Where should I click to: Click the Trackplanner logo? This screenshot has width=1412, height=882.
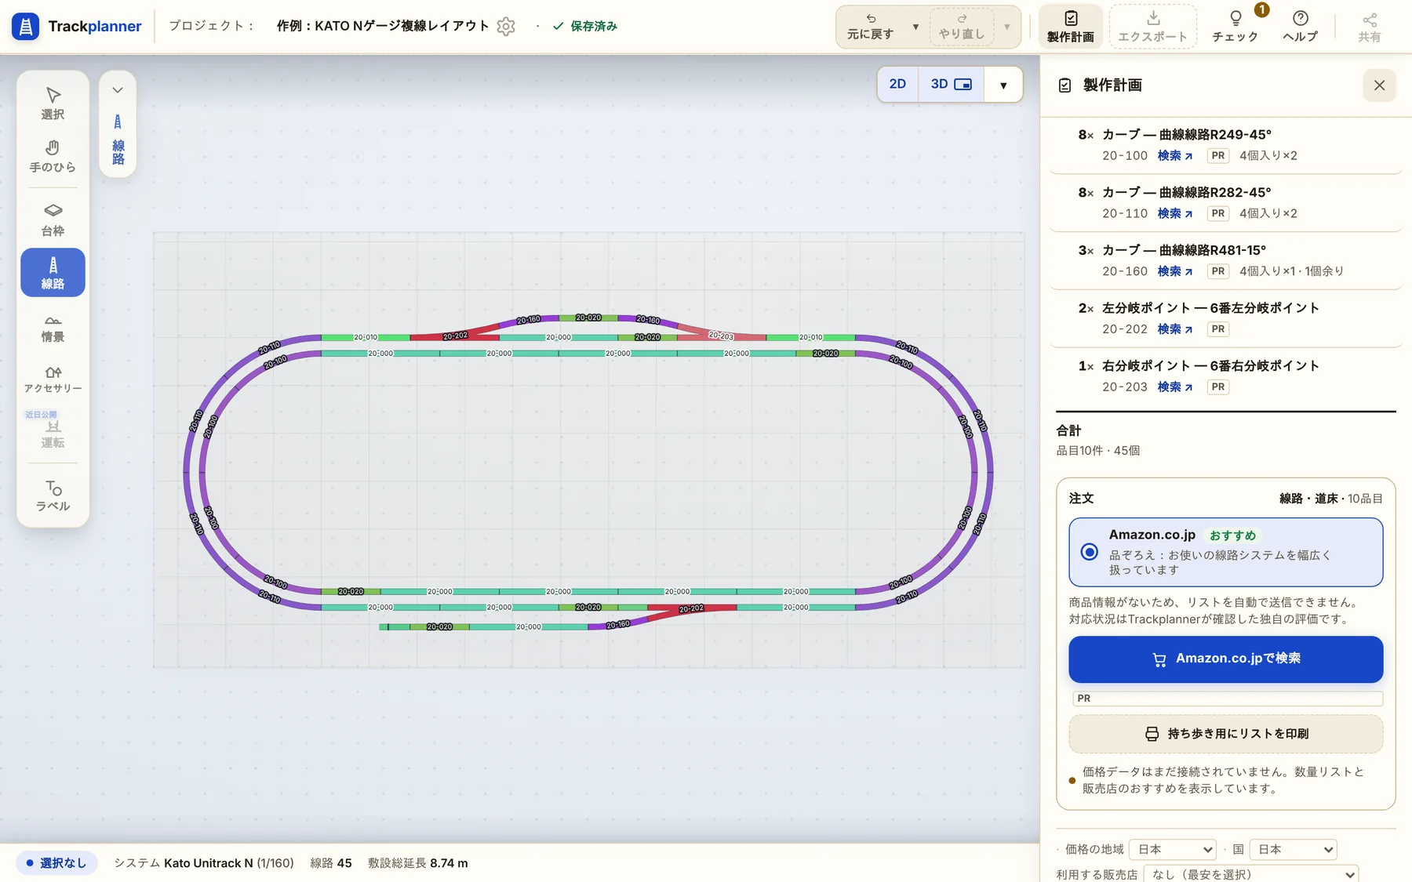[77, 26]
